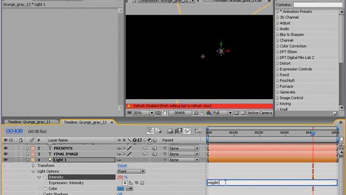Click the blue 00408 timecode in timeline
The width and height of the screenshot is (346, 195).
pos(15,131)
